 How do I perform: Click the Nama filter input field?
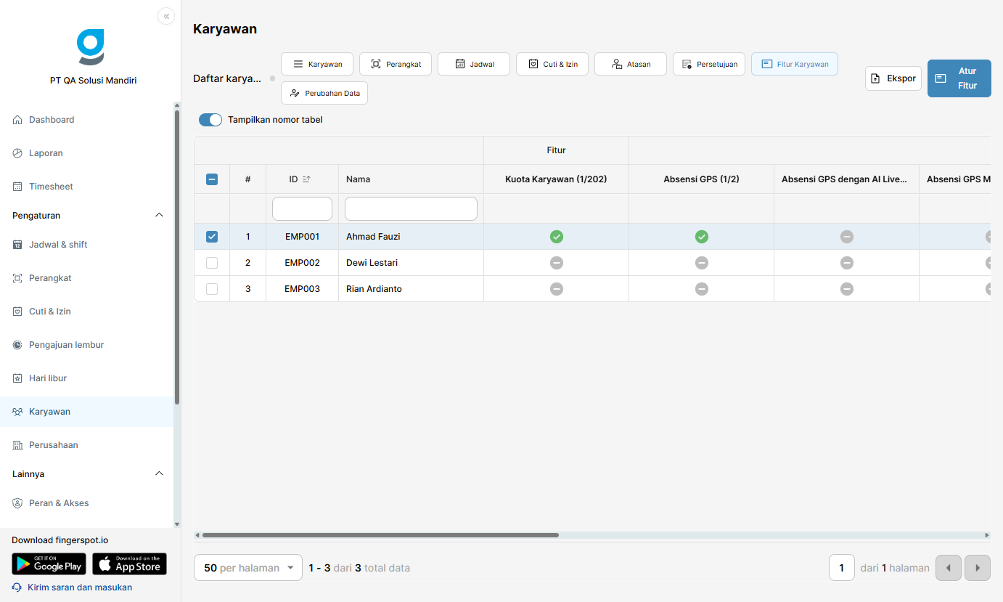click(411, 208)
